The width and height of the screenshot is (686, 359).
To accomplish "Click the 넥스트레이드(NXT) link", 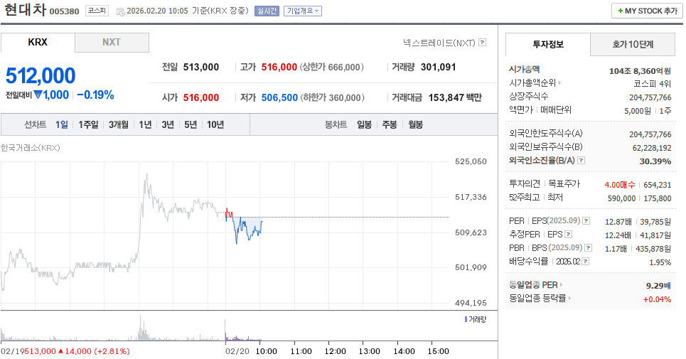I will [x=439, y=43].
